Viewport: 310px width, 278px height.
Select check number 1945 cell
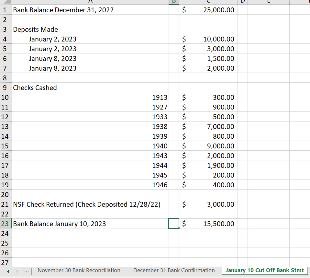point(90,175)
